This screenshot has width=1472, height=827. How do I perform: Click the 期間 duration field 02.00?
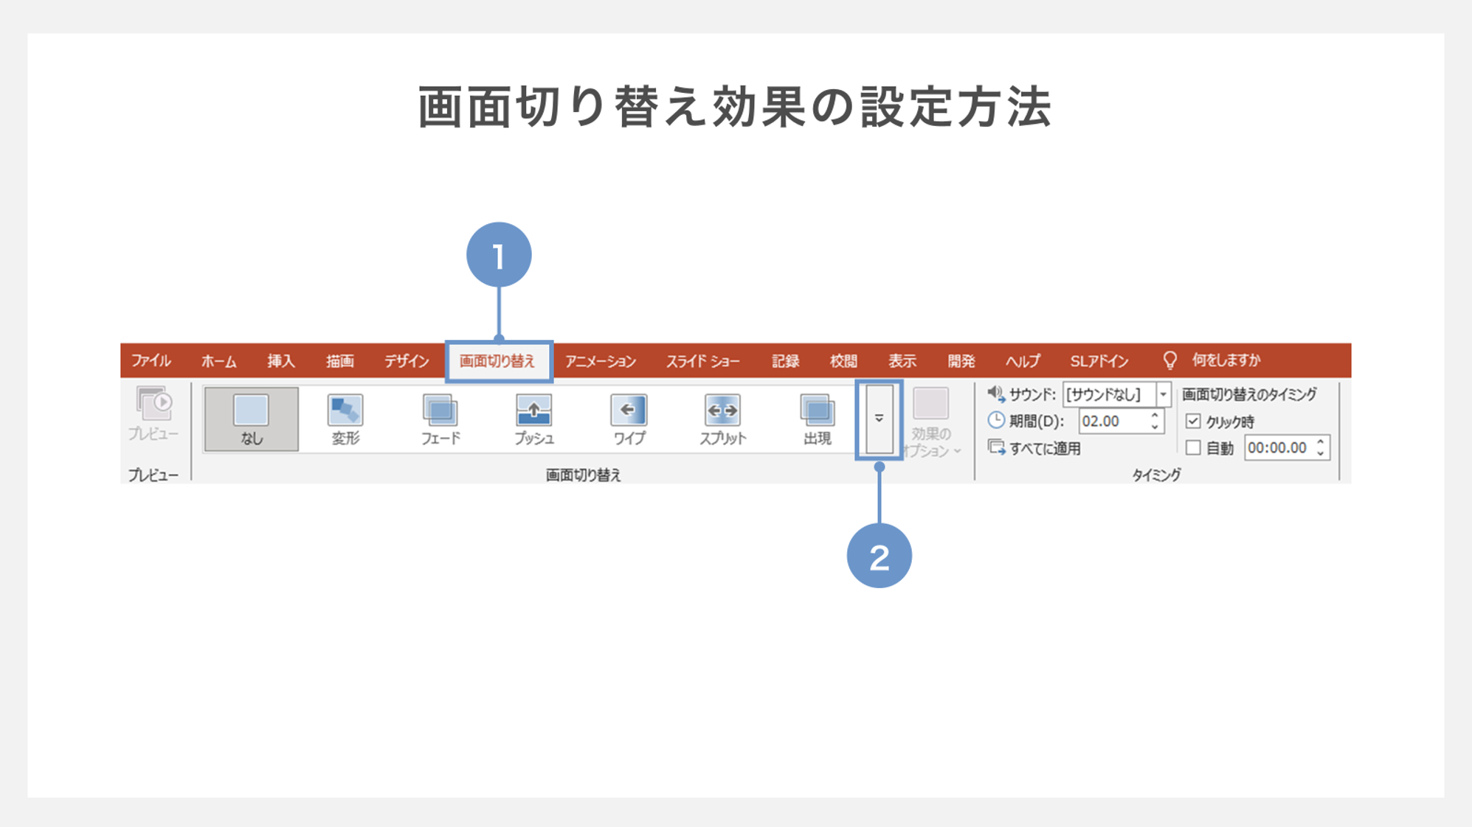point(1113,422)
